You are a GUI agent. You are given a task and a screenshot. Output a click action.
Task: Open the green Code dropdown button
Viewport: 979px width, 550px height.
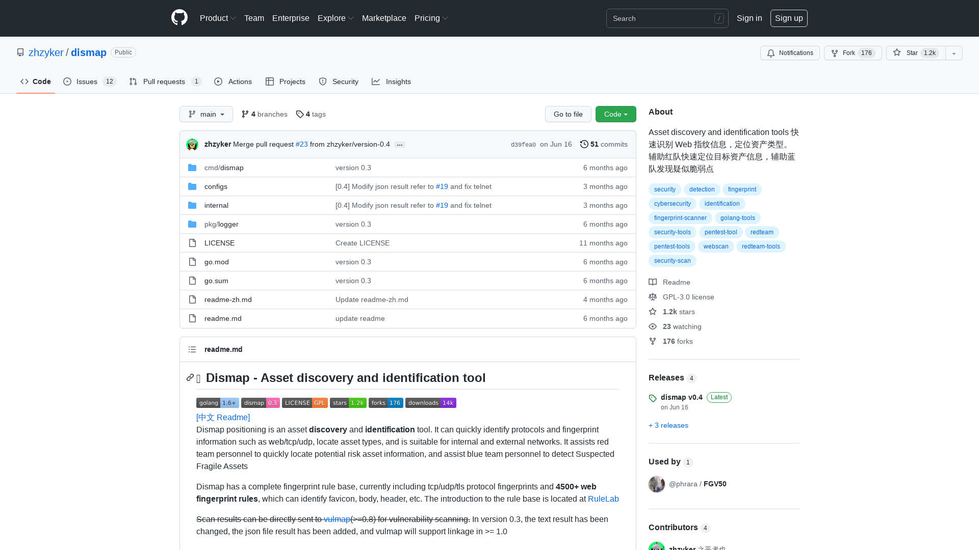click(x=616, y=114)
